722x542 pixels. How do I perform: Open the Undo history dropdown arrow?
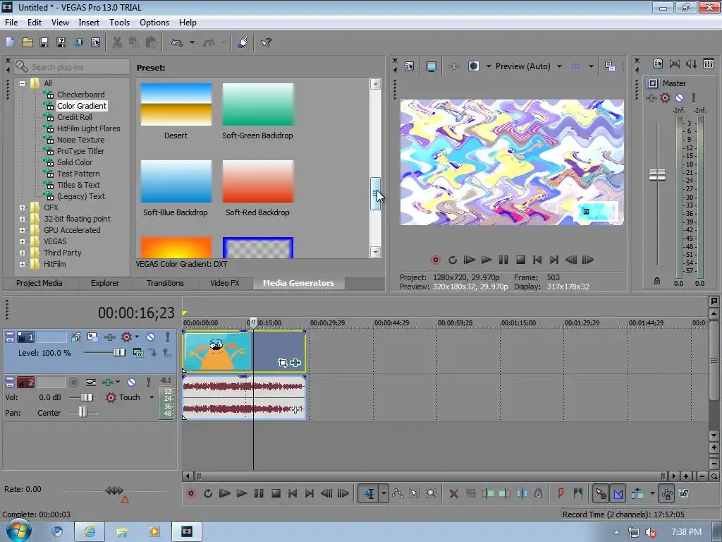click(x=192, y=42)
